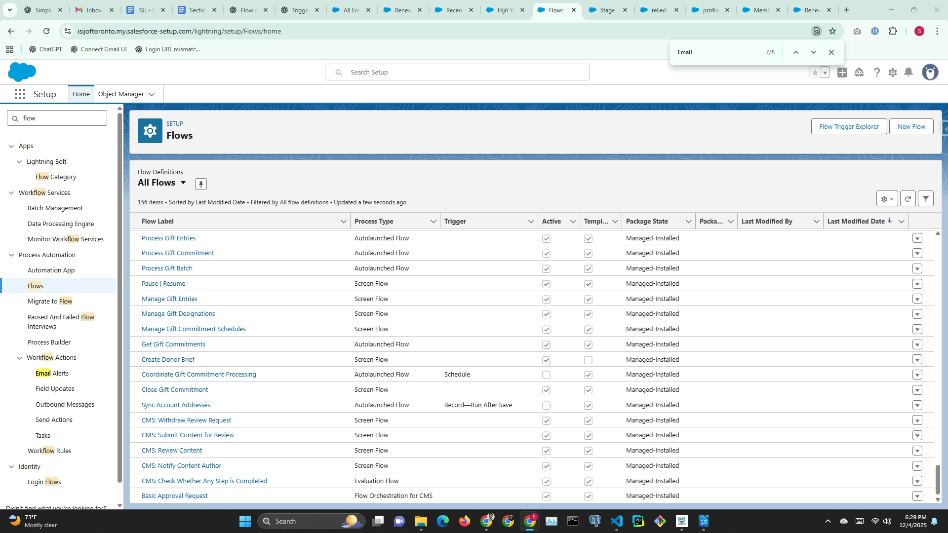Image resolution: width=948 pixels, height=533 pixels.
Task: Click the pin list view icon
Action: [200, 184]
